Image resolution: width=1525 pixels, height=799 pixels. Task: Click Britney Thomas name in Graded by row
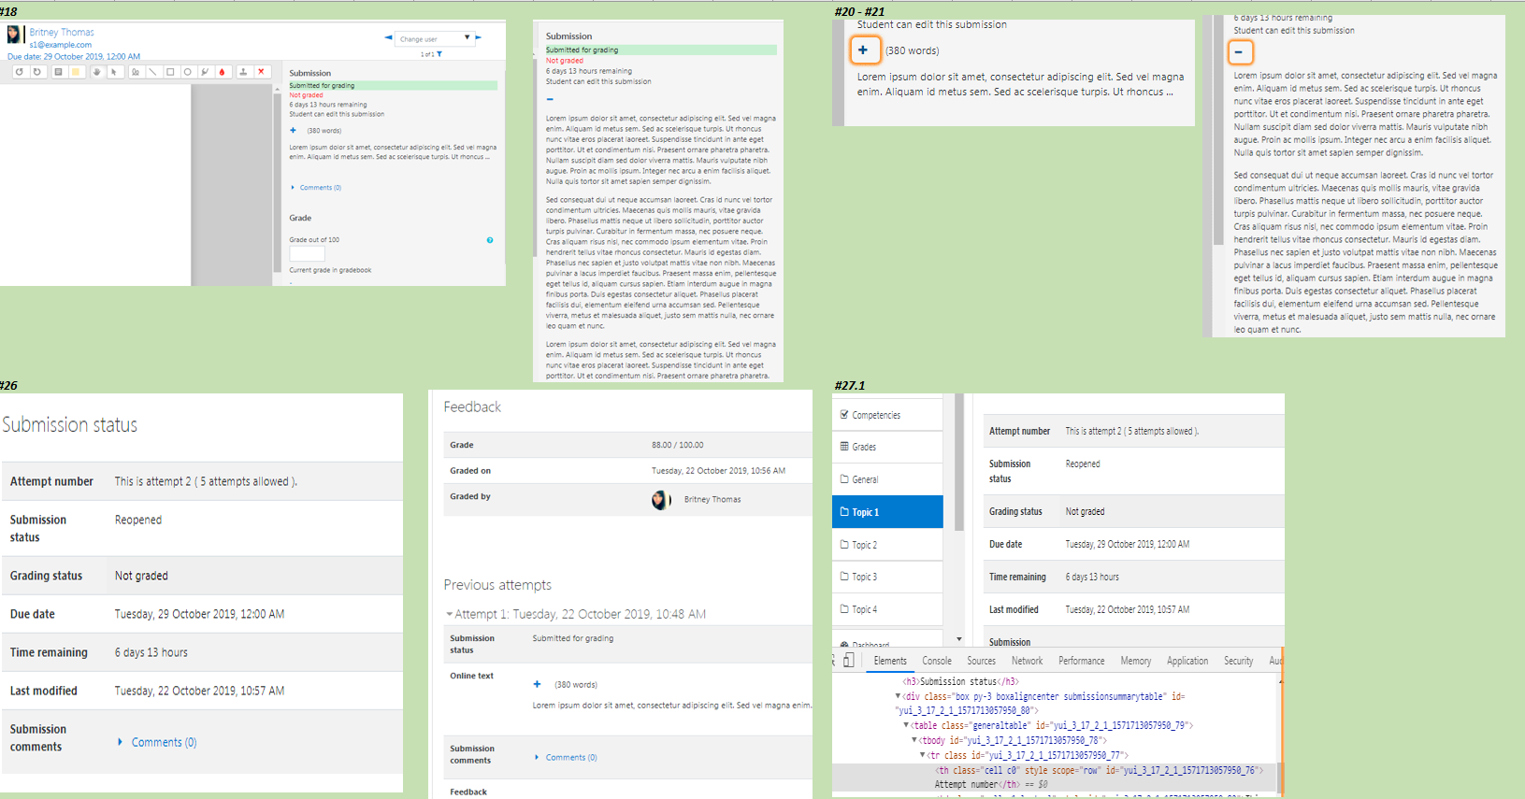click(x=712, y=499)
